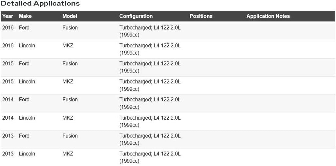Screen dimensions: 336x166
Task: Select Fusion in the 2015 Ford row
Action: coord(70,63)
